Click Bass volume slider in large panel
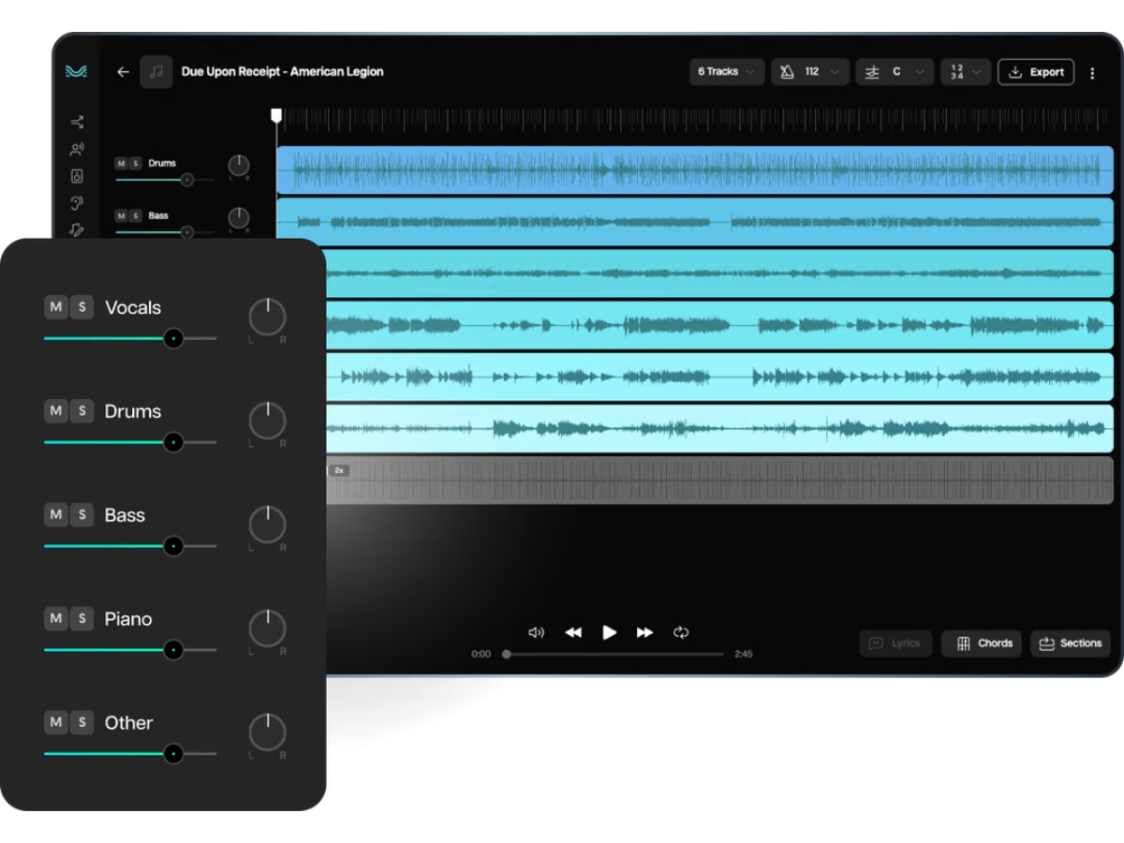The height and width of the screenshot is (843, 1124). [x=130, y=546]
